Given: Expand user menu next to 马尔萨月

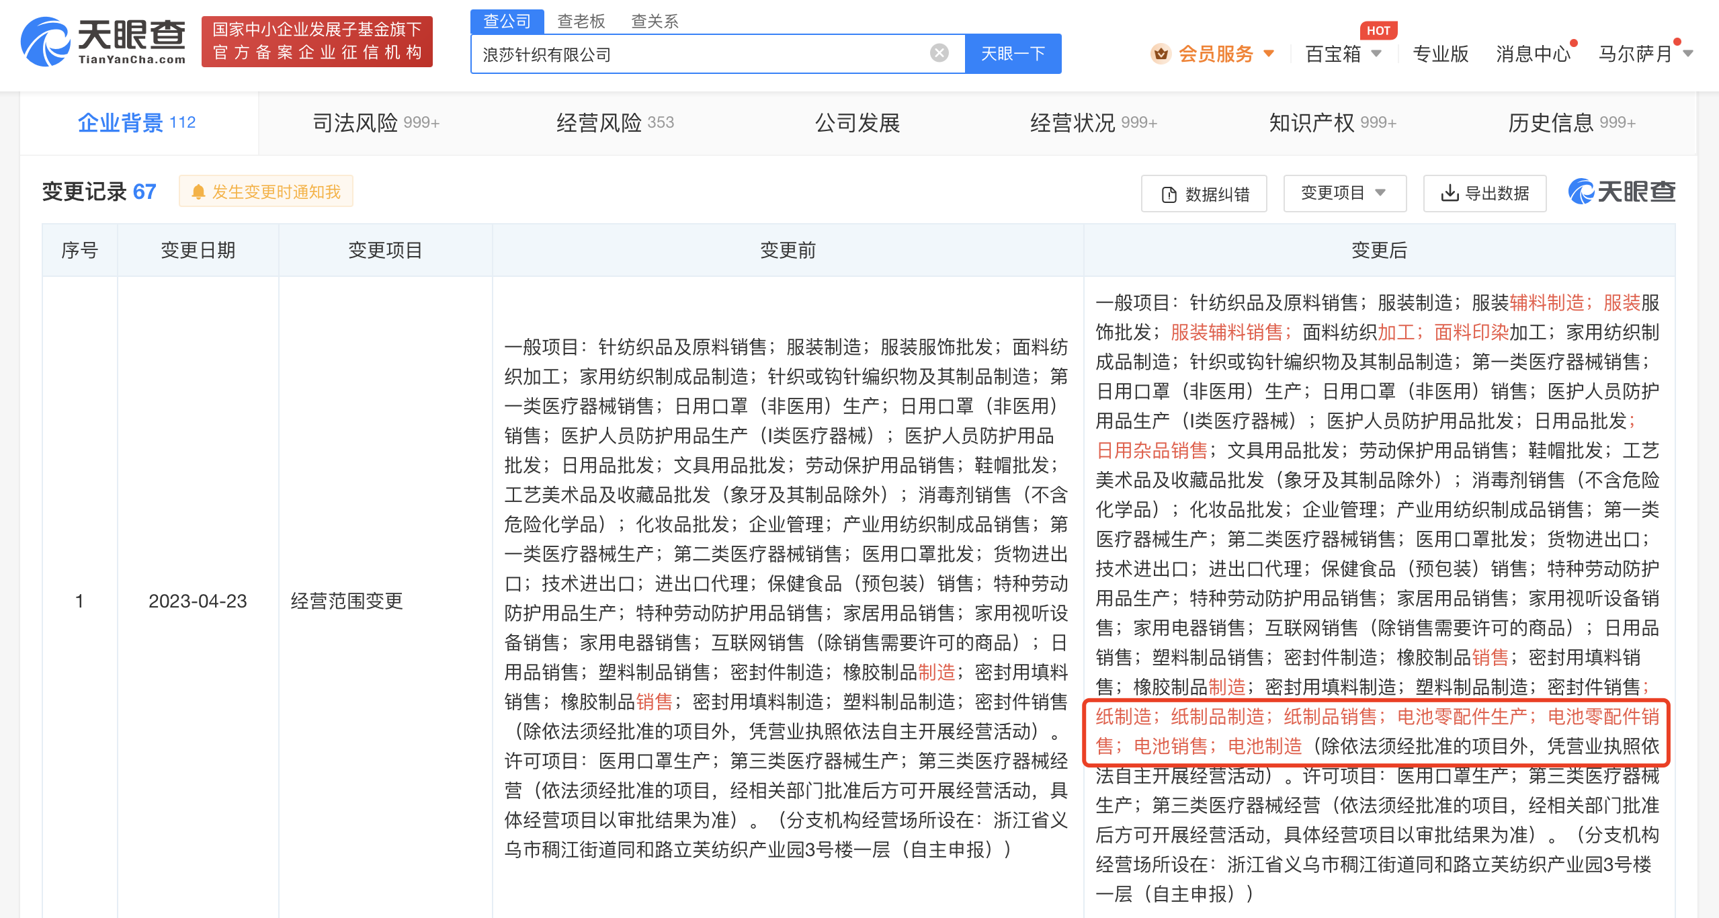Looking at the screenshot, I should (1688, 54).
